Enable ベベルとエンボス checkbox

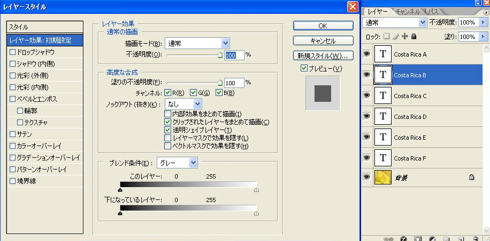coord(12,99)
